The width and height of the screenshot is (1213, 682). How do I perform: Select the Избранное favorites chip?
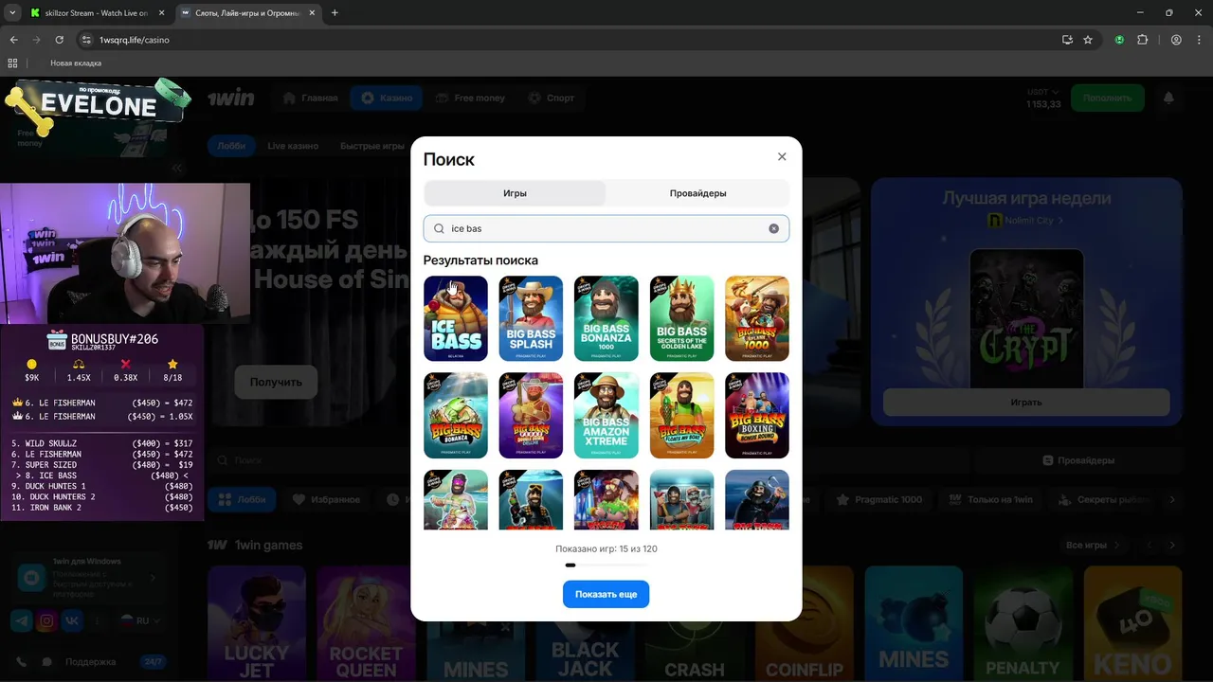click(x=326, y=499)
